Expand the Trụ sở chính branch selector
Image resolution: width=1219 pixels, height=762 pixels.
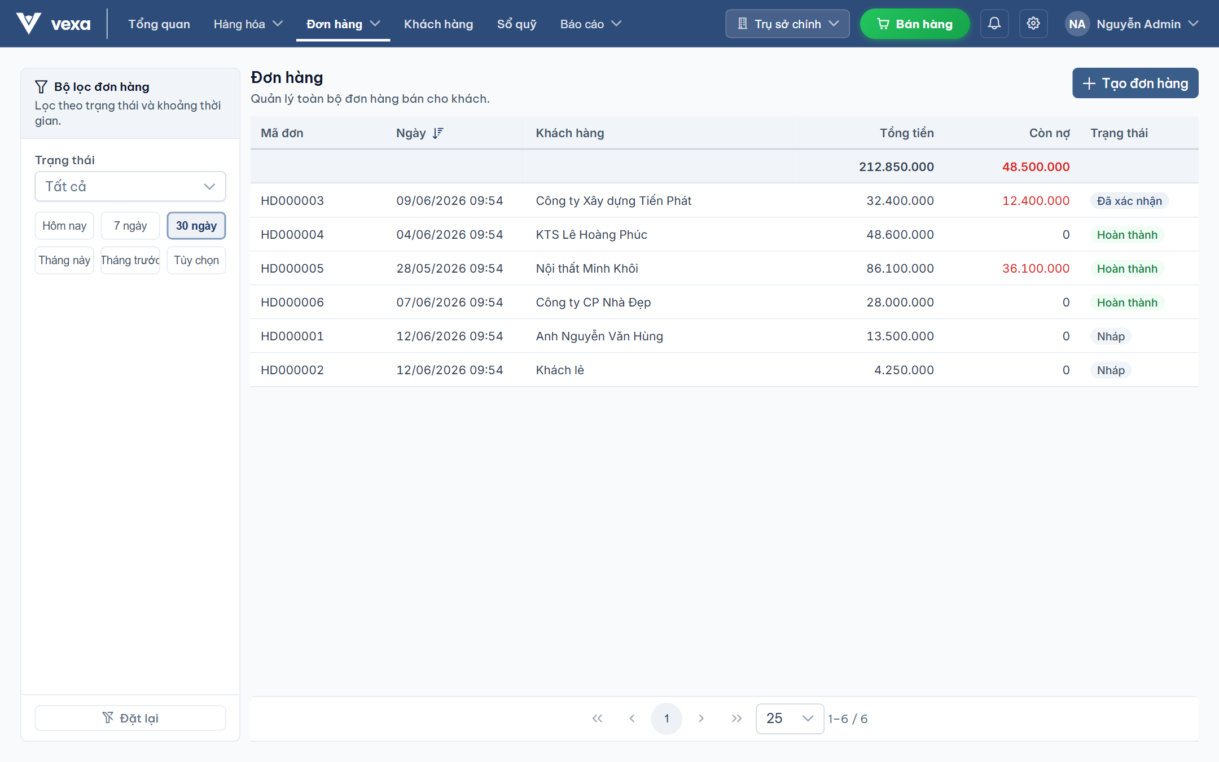[x=787, y=24]
